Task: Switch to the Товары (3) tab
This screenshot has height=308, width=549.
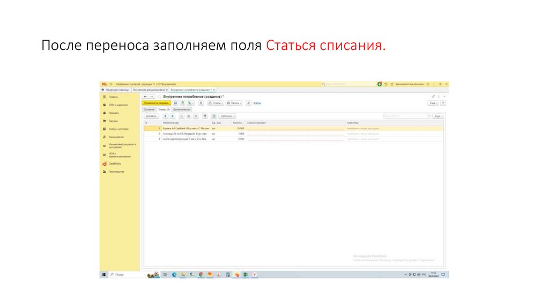Action: (164, 109)
